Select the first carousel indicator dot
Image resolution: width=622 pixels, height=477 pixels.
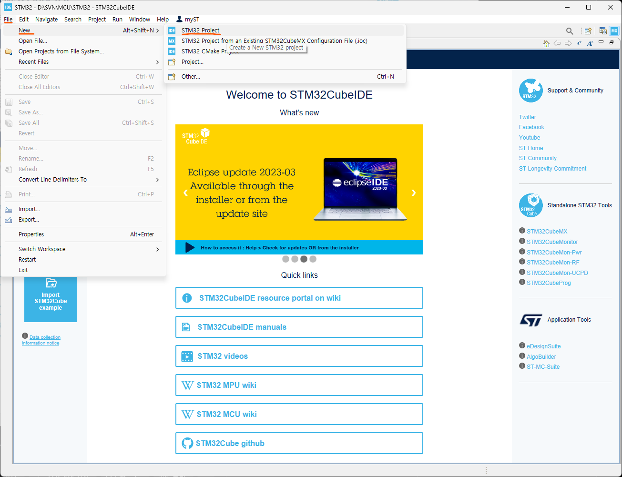tap(286, 259)
